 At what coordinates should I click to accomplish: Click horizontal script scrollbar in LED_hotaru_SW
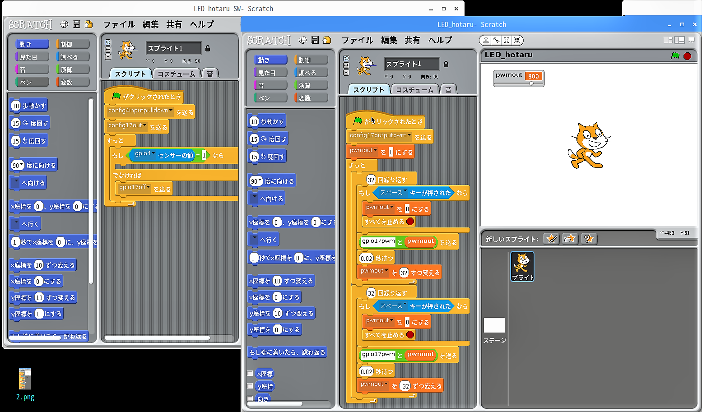coord(157,338)
